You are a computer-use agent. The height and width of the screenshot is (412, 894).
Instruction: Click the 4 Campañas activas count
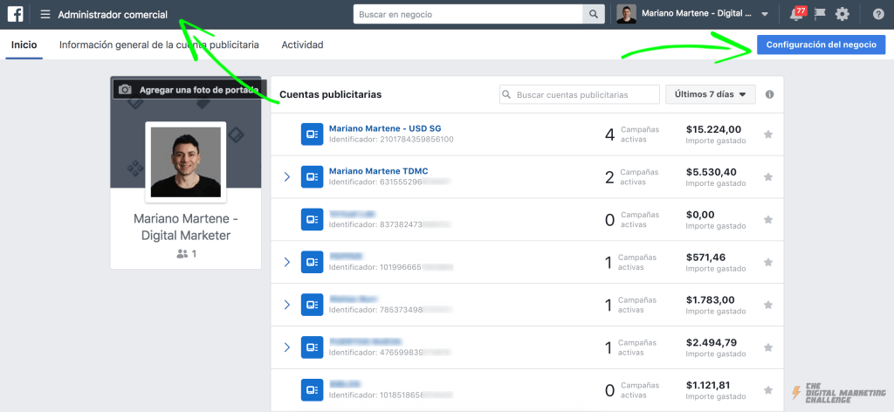tap(609, 134)
